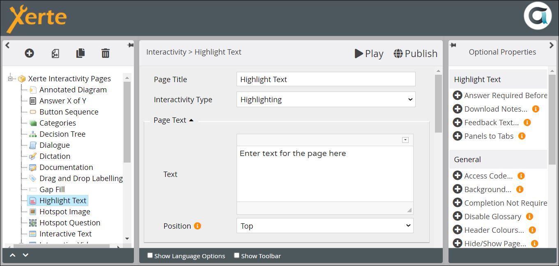
Task: Click the add new page plus icon
Action: (x=29, y=53)
